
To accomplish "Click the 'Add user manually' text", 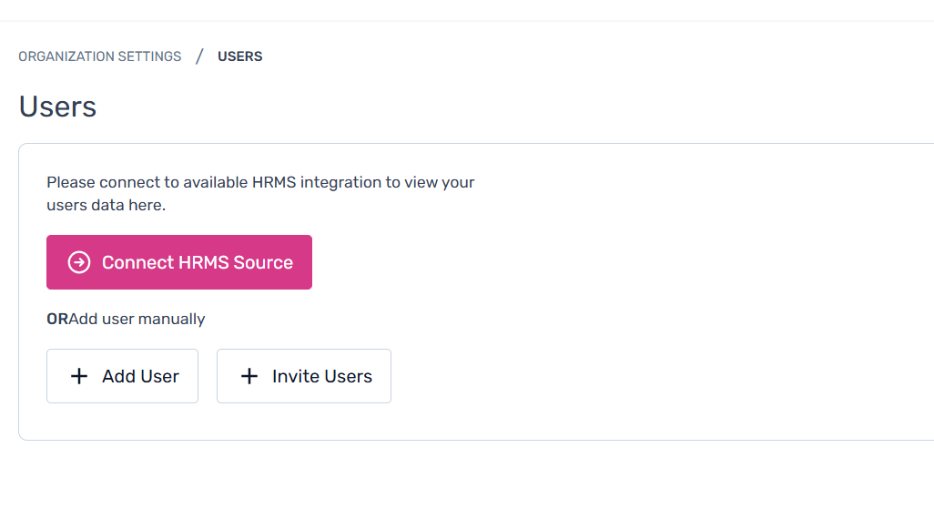I will click(137, 319).
